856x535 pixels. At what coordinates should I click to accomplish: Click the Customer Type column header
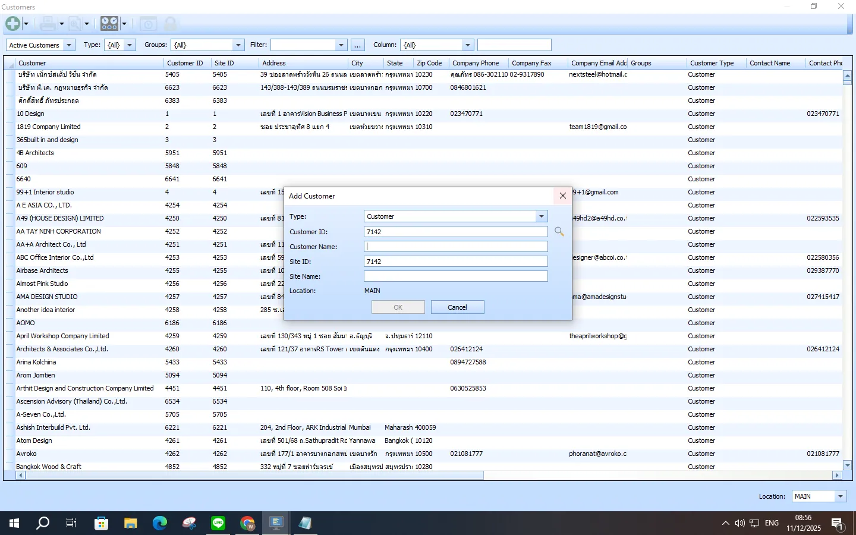click(x=716, y=63)
